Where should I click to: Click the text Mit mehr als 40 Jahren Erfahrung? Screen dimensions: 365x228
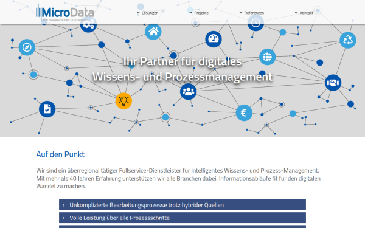[x=78, y=178]
